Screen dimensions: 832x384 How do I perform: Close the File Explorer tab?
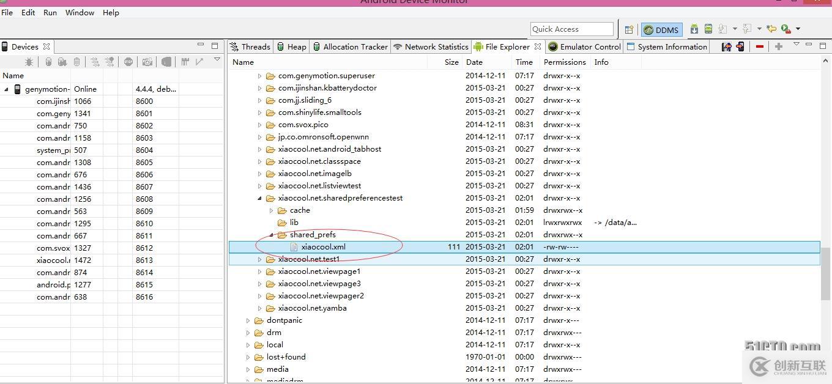pos(538,46)
